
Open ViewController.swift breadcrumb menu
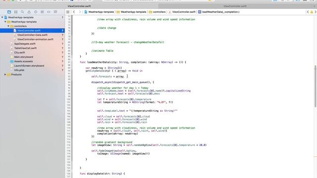182,12
